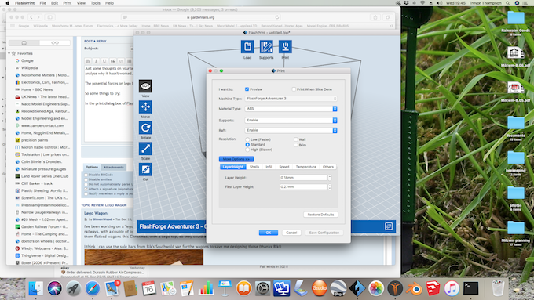534x300 pixels.
Task: Adjust First Layer Height stepper arrows
Action: [x=329, y=187]
